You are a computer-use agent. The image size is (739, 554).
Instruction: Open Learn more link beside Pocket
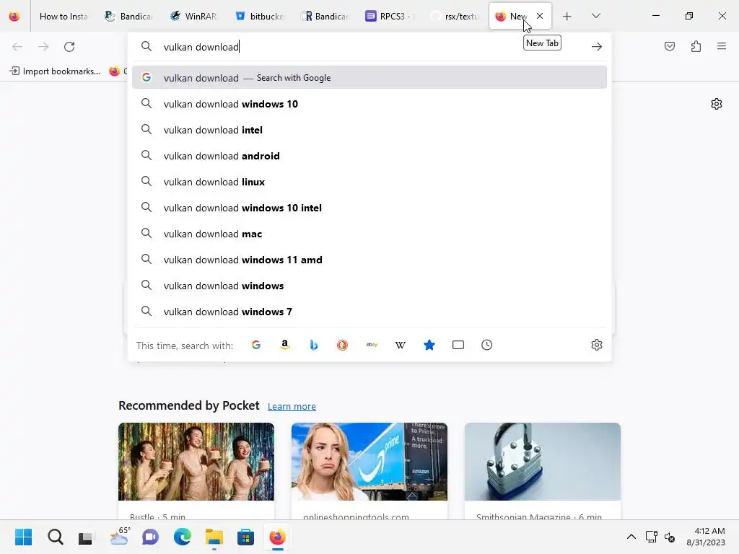[x=292, y=406]
